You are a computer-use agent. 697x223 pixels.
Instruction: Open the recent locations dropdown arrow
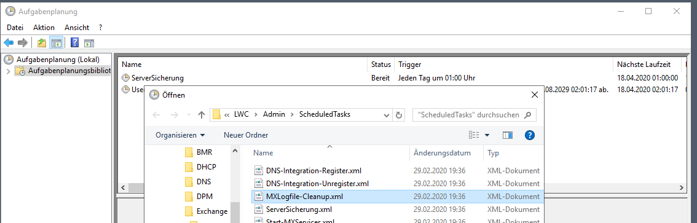(189, 115)
